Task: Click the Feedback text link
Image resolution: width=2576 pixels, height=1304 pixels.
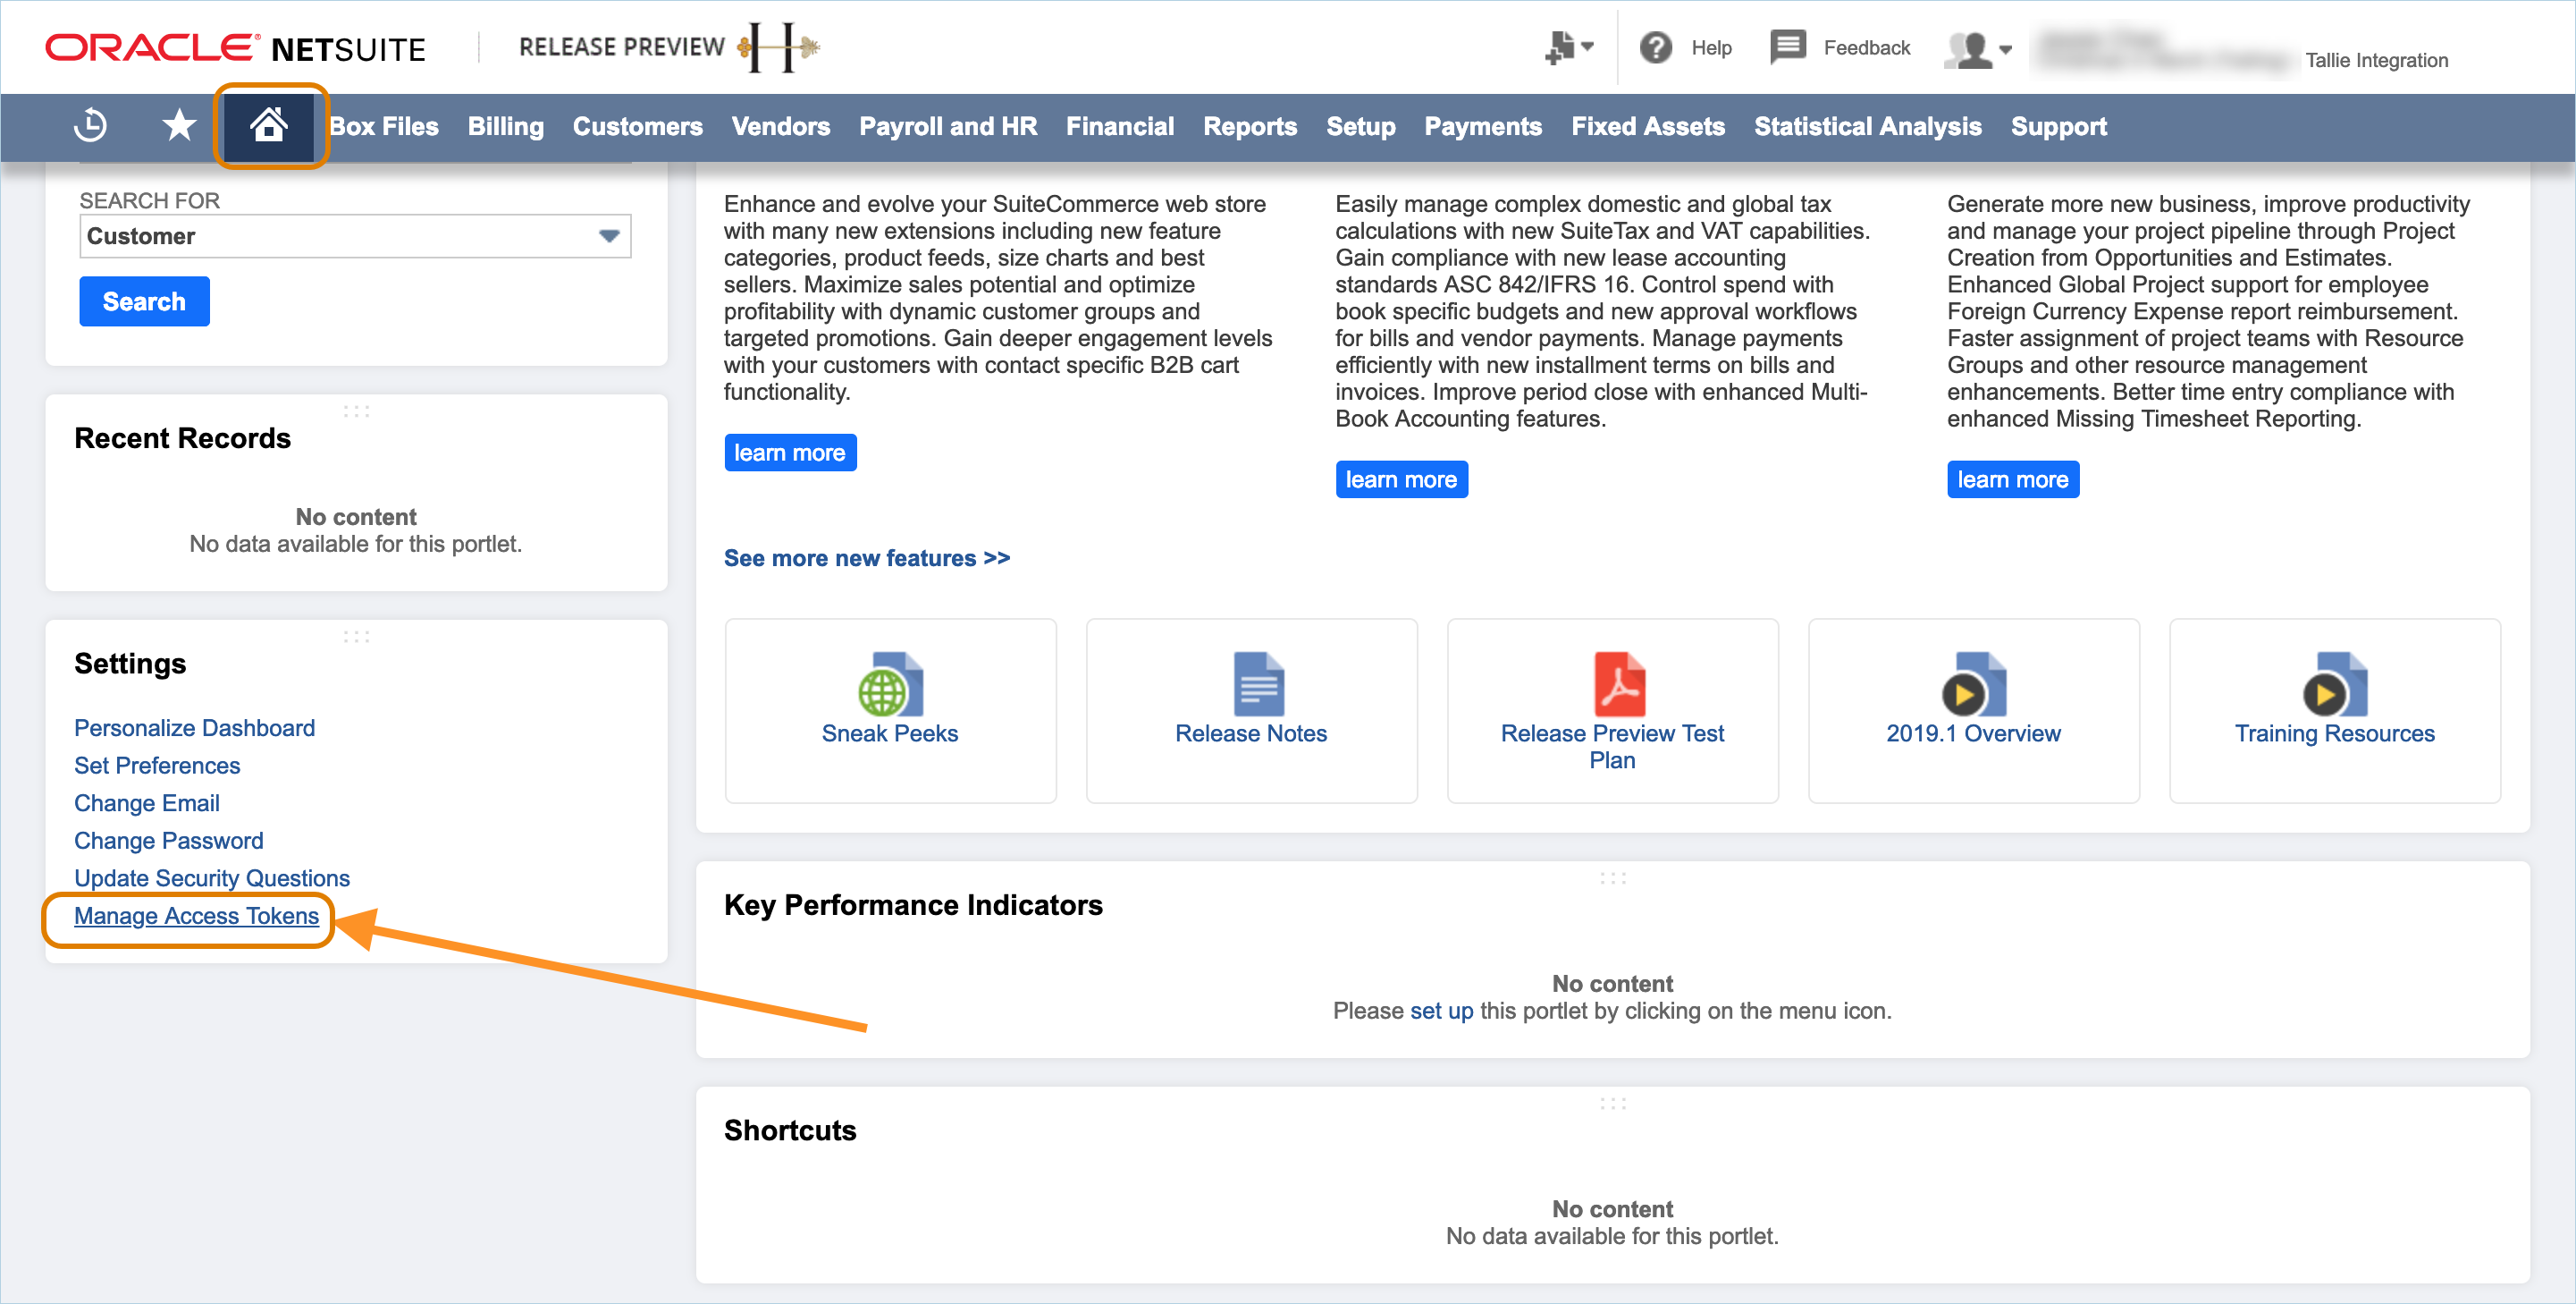Action: 1866,47
